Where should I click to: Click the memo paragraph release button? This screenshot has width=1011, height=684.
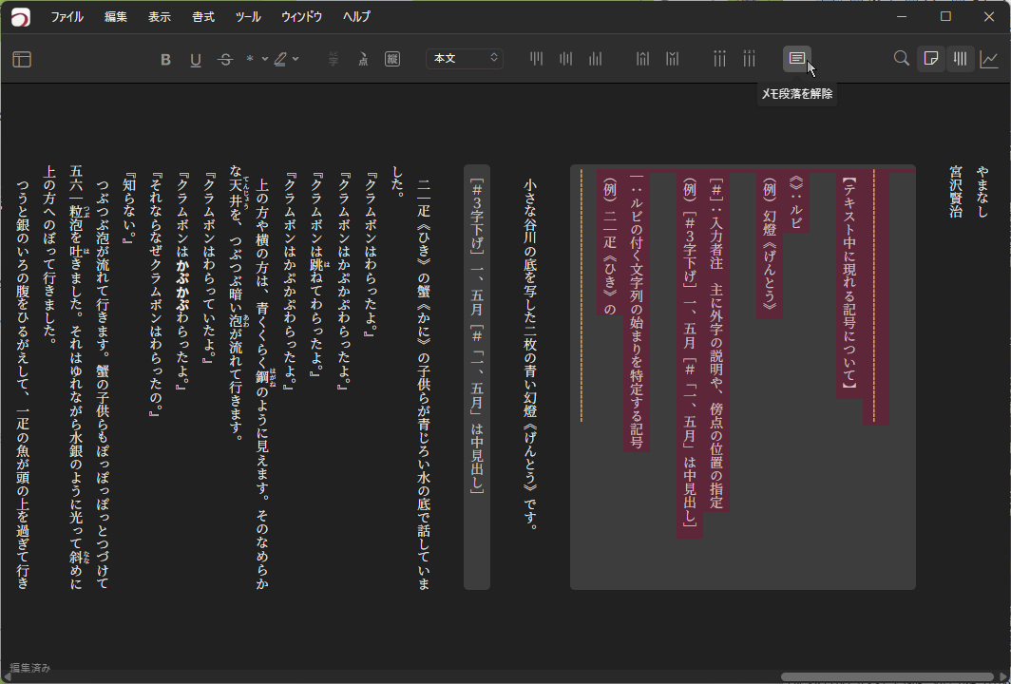point(797,59)
